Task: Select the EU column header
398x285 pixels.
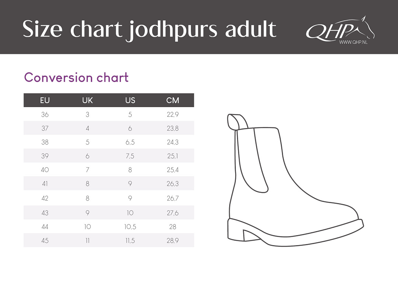Action: (45, 100)
